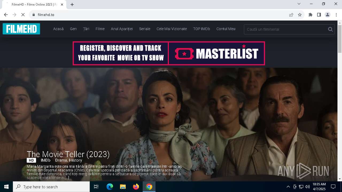Bookmark this page with star icon

(x=300, y=15)
